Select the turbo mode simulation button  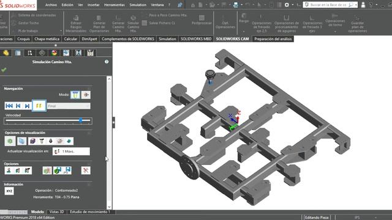[86, 95]
